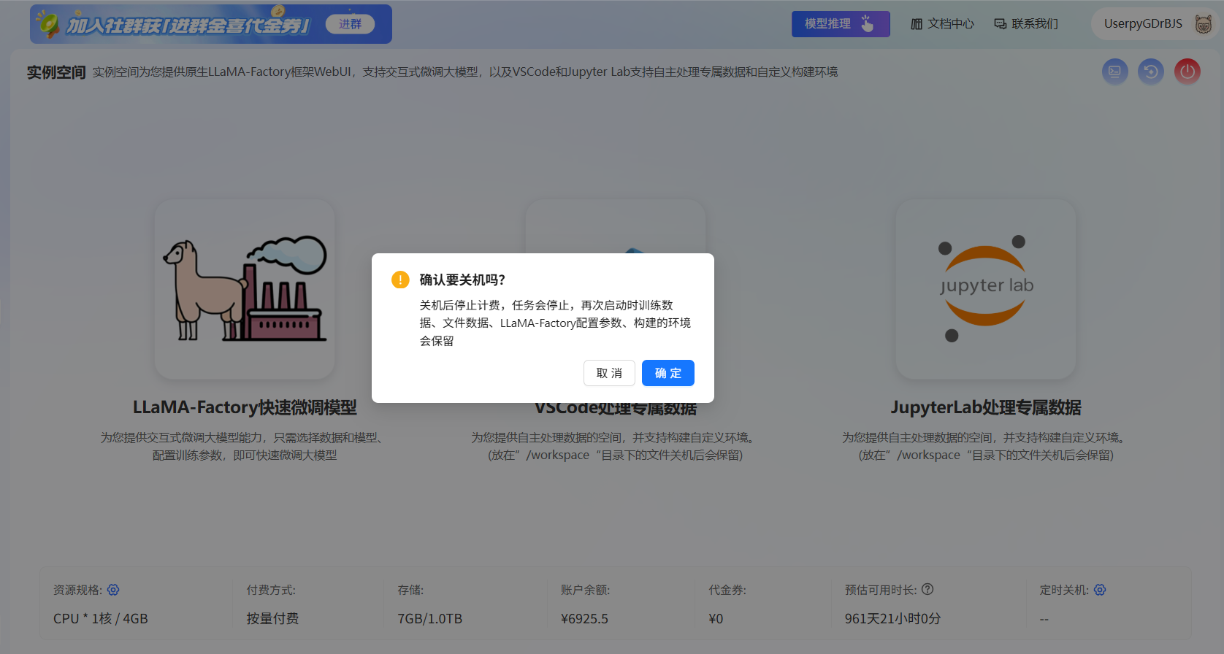Screen dimensions: 1224x654
Task: Click the 961天21小时0分 estimated duration
Action: pyautogui.click(x=892, y=618)
